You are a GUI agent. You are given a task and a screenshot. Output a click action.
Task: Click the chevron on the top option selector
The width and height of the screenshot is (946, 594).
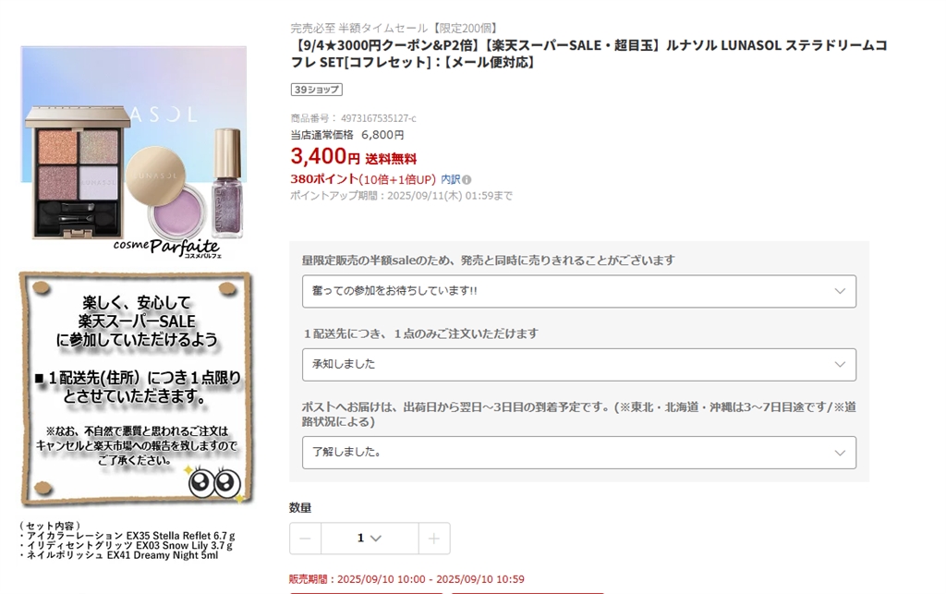tap(839, 291)
